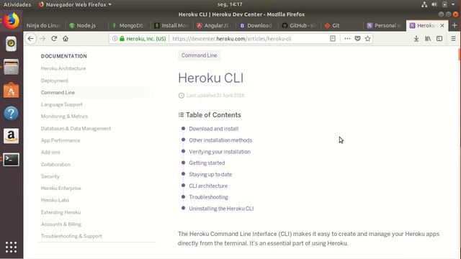Jump to Uninstalling the Heroku CLI
Image resolution: width=461 pixels, height=259 pixels.
[x=221, y=209]
